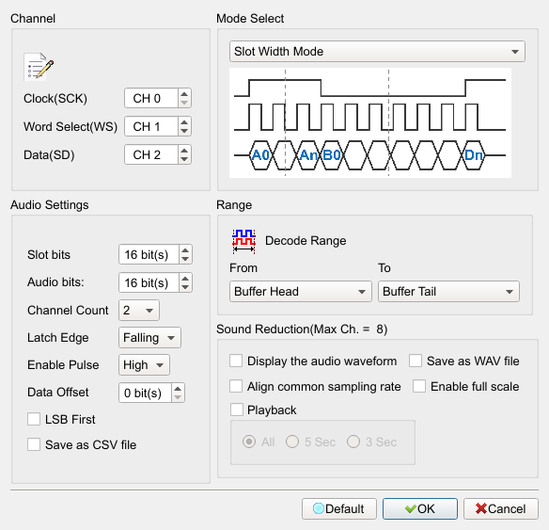549x530 pixels.
Task: Click the Clock(SCK) CH 0 field
Action: [151, 98]
